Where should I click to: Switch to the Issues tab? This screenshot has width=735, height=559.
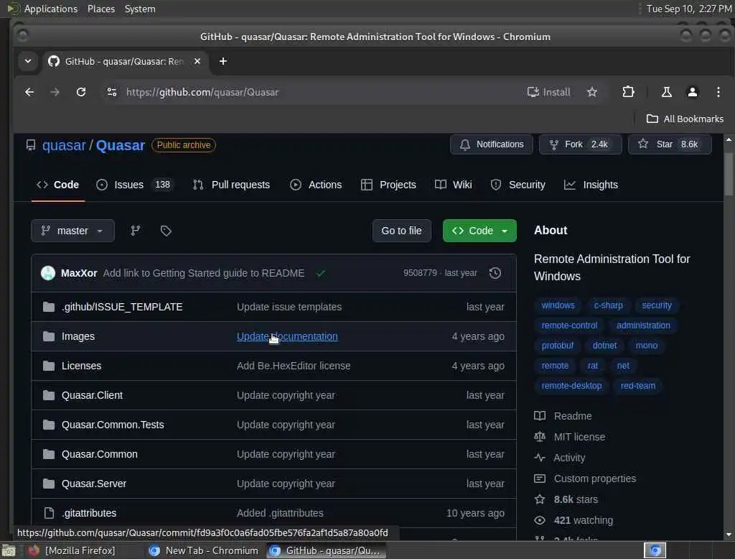134,185
